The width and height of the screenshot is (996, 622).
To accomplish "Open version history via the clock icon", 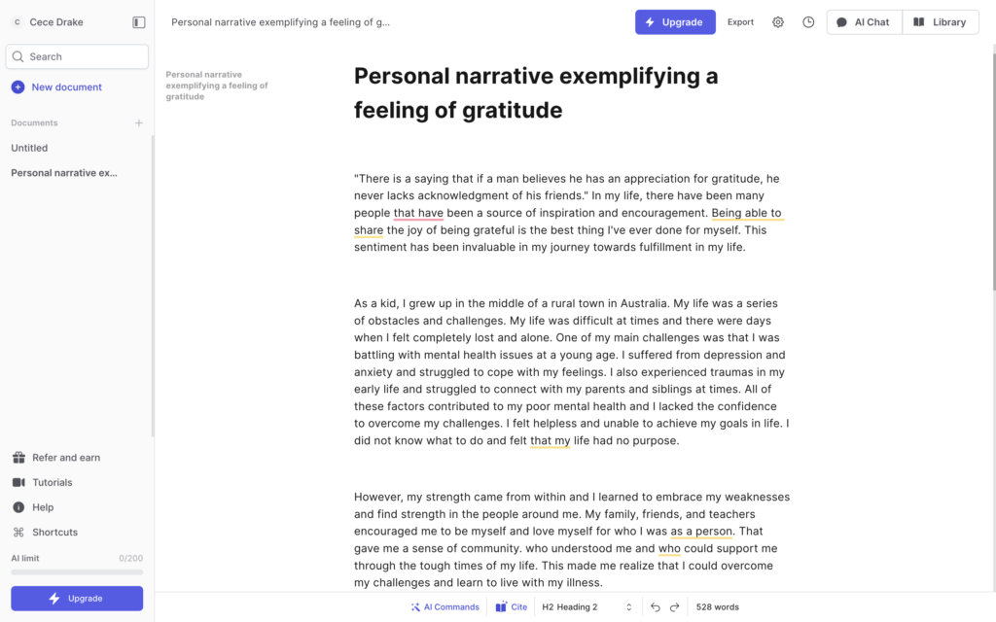I will [x=807, y=21].
